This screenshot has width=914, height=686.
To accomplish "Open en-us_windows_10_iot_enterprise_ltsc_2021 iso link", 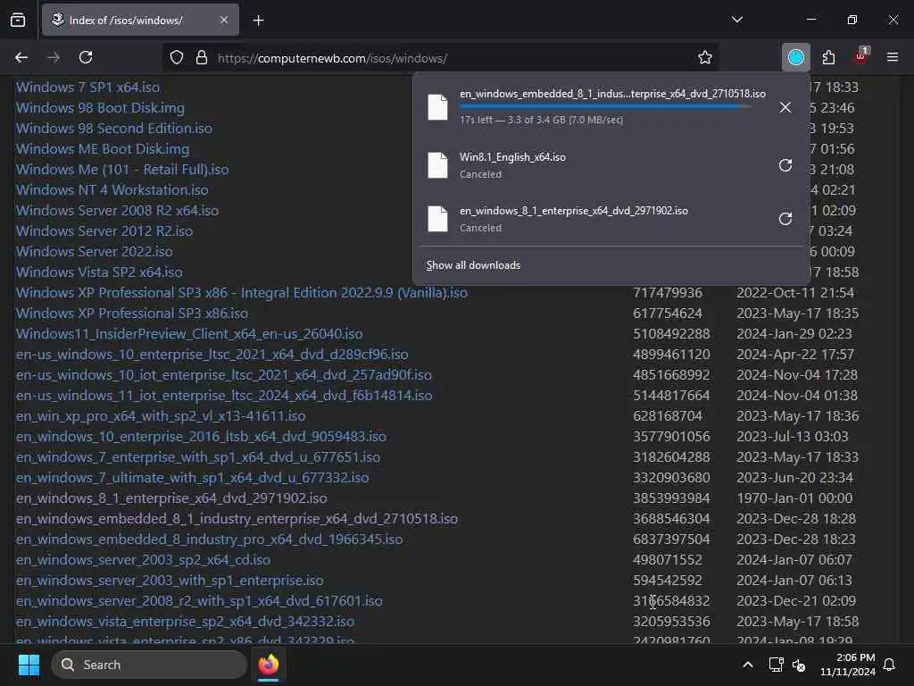I will coord(224,375).
